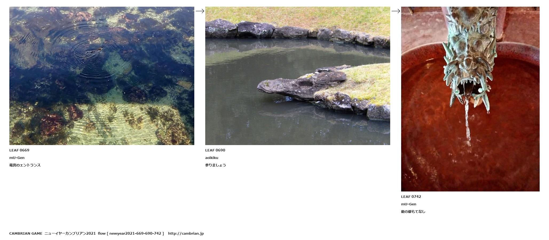Click the caption 参りましょう
Screen dimensions: 549x240
215,165
